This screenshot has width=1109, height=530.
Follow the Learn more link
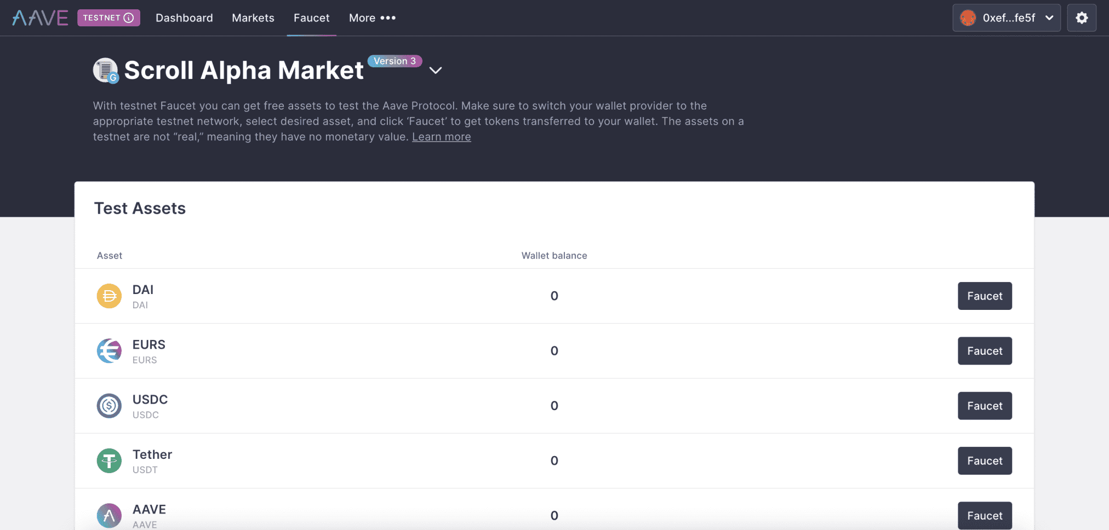click(441, 137)
